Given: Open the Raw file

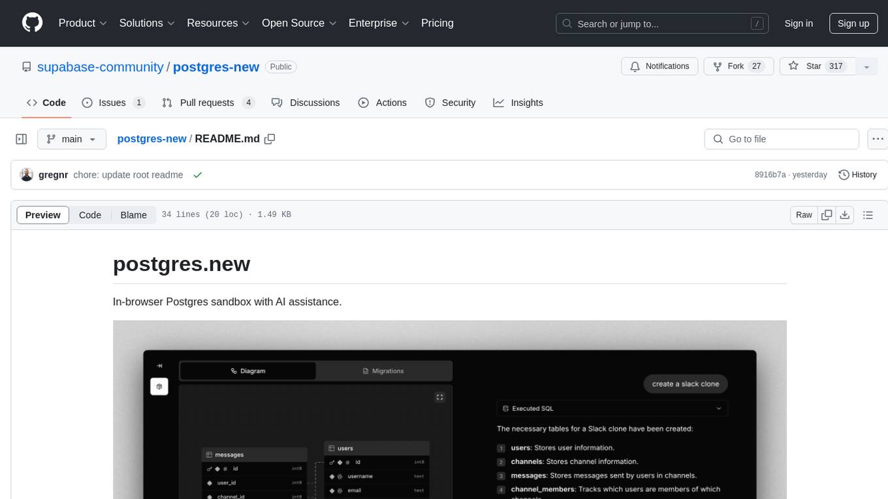Looking at the screenshot, I should click(x=804, y=215).
